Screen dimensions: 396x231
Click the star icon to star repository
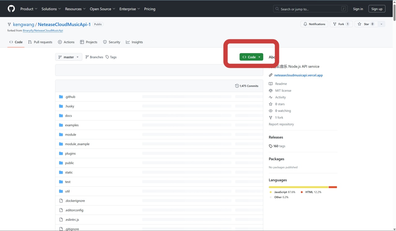coord(360,24)
